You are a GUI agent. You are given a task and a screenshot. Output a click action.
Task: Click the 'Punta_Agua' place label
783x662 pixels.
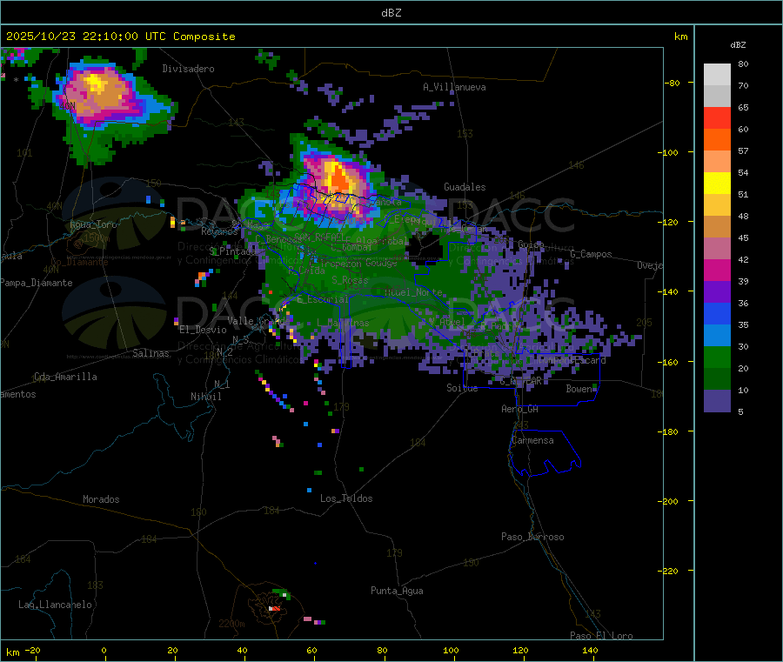(x=397, y=591)
